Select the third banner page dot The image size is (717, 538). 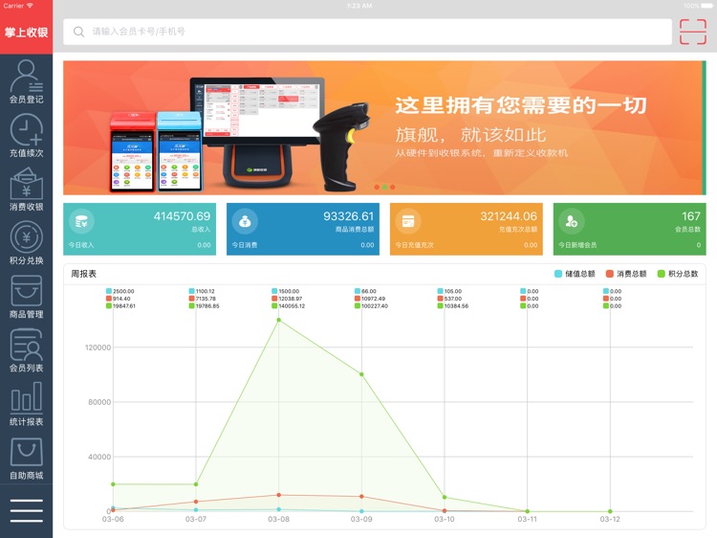(x=392, y=187)
